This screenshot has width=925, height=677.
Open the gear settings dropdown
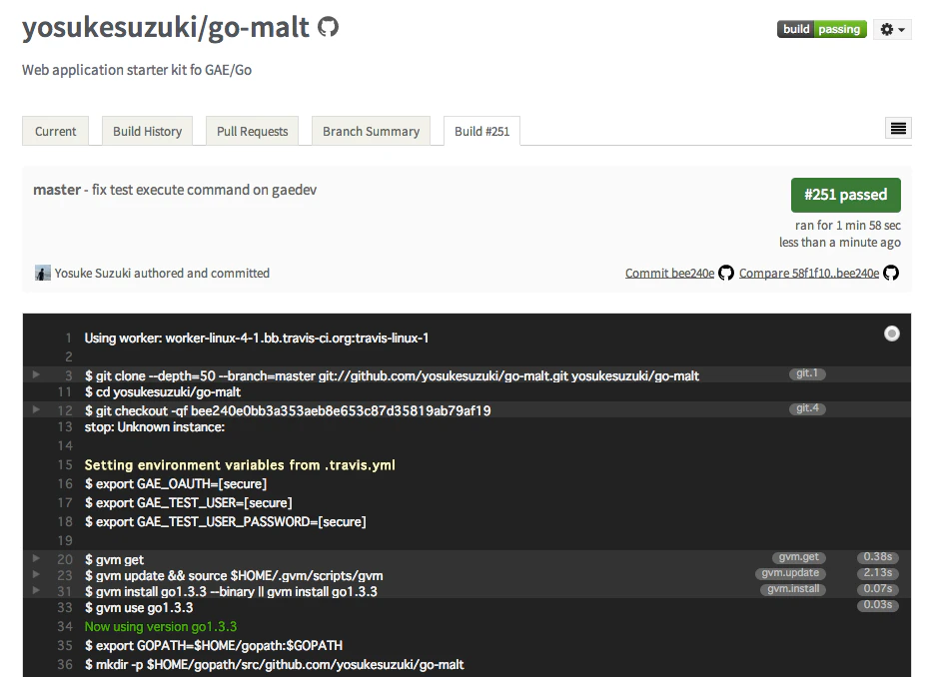point(892,29)
